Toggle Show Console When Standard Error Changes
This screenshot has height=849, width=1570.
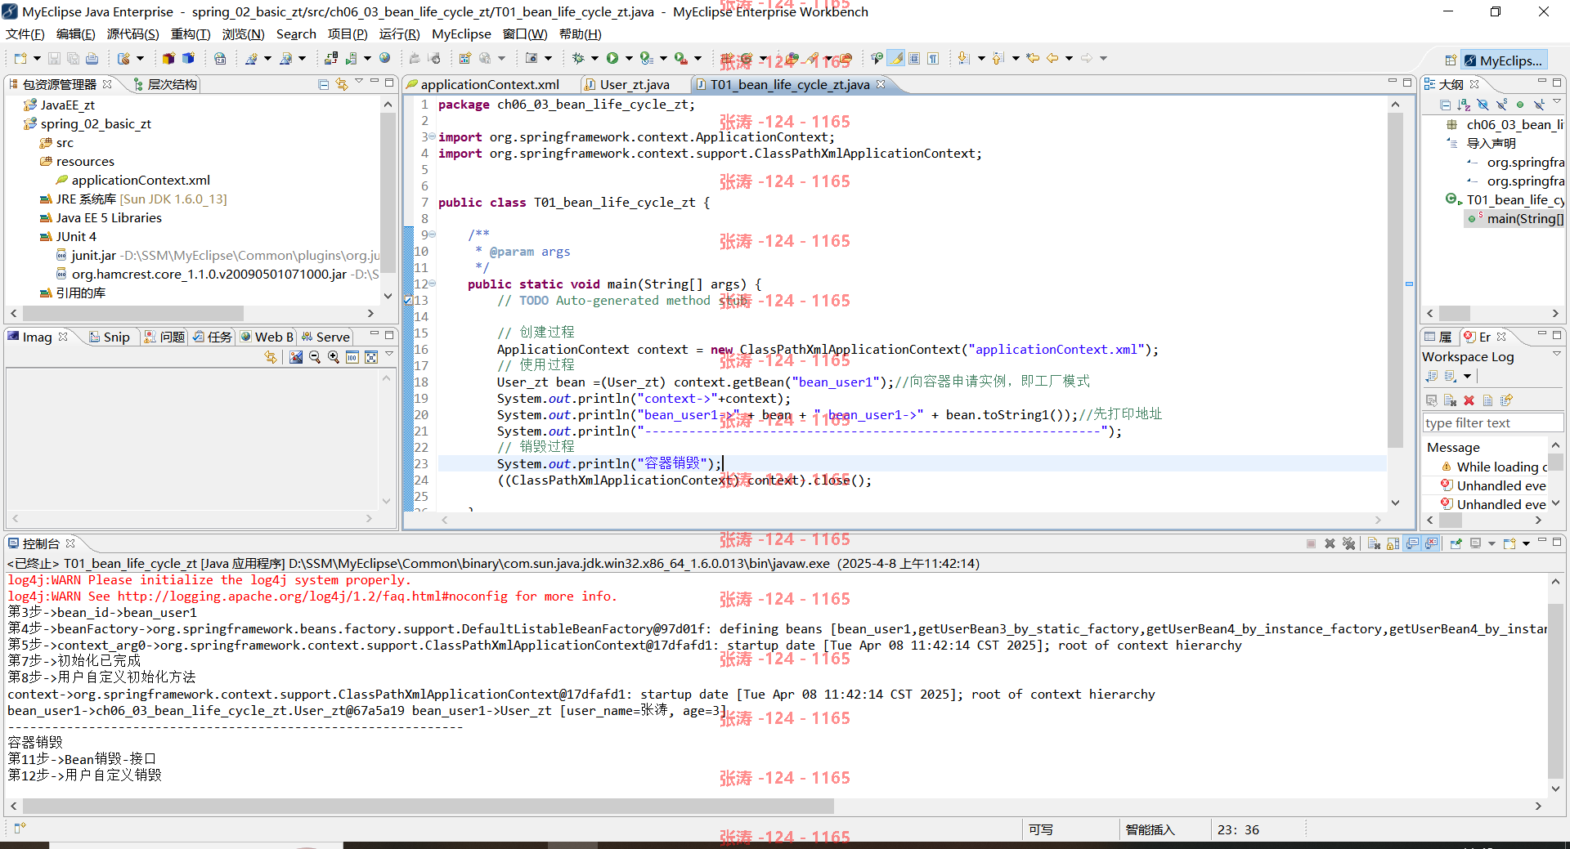pyautogui.click(x=1431, y=543)
